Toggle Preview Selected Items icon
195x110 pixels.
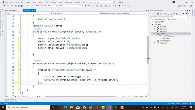pos(186,13)
